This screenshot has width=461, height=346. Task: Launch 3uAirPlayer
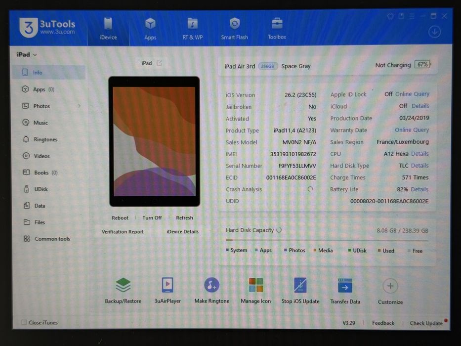point(168,291)
